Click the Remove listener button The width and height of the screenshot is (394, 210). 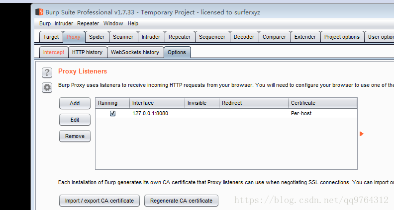[75, 136]
